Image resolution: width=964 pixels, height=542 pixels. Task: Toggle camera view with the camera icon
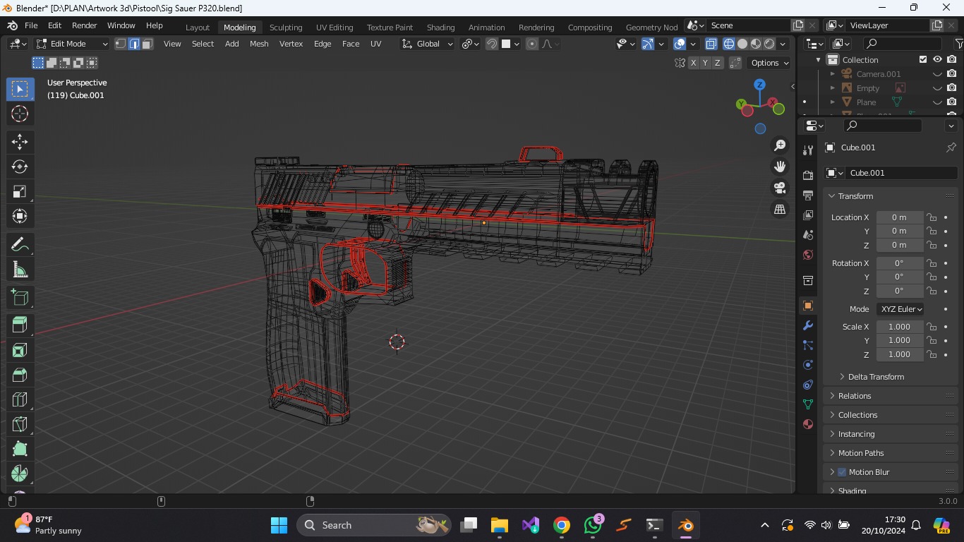(x=780, y=188)
